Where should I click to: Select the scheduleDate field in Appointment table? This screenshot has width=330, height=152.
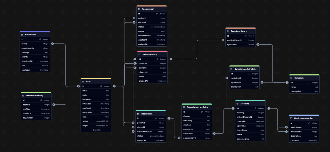point(152,36)
